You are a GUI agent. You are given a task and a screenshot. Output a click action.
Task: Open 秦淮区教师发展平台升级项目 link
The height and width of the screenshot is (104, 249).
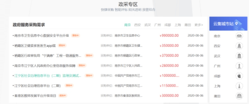click(x=35, y=96)
